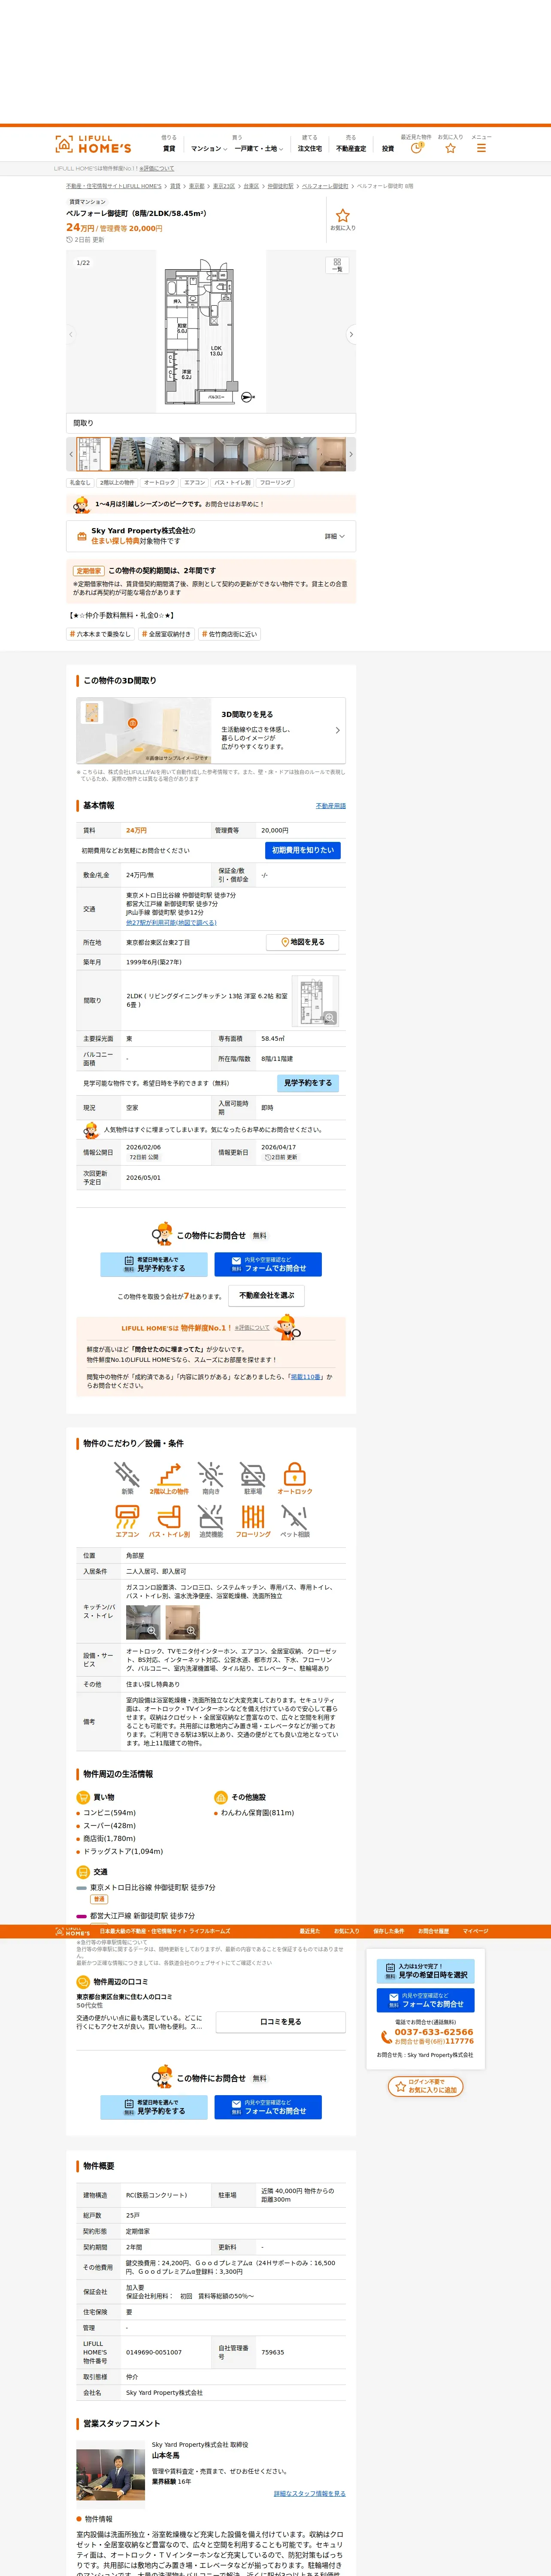Open 詳細なスタッフ情報を見る link
The image size is (551, 2576).
(310, 2493)
